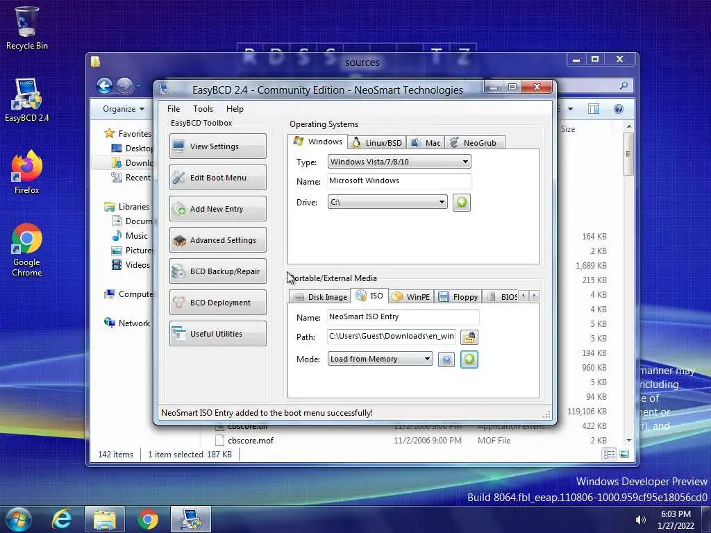Open Recycle Bin desktop icon
The width and height of the screenshot is (711, 533).
coord(27,28)
